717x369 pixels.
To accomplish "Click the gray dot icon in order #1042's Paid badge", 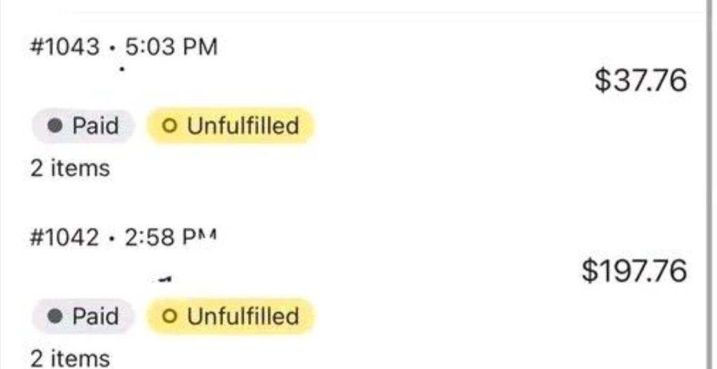I will pos(56,316).
